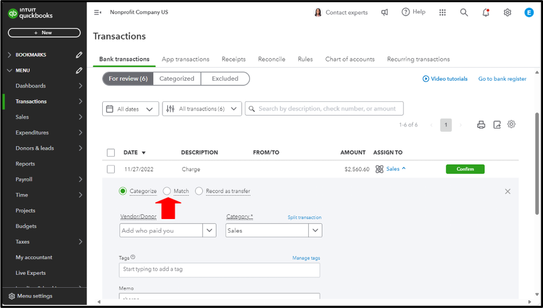Switch to the Rules tab
This screenshot has width=543, height=308.
[x=305, y=60]
